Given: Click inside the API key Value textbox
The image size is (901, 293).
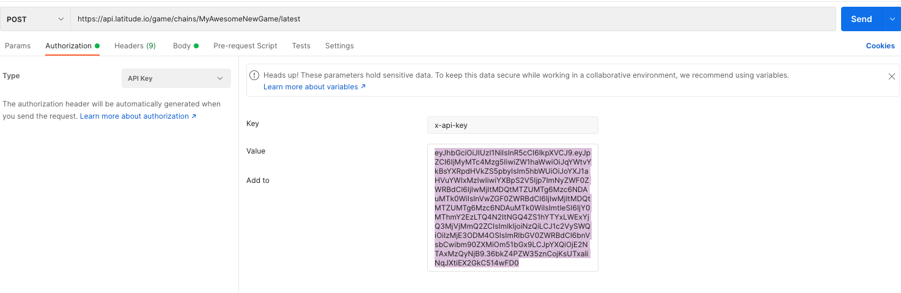Looking at the screenshot, I should click(x=512, y=207).
